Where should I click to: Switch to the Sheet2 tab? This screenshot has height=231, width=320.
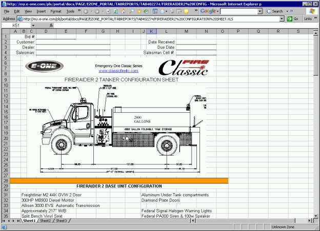tap(45, 221)
